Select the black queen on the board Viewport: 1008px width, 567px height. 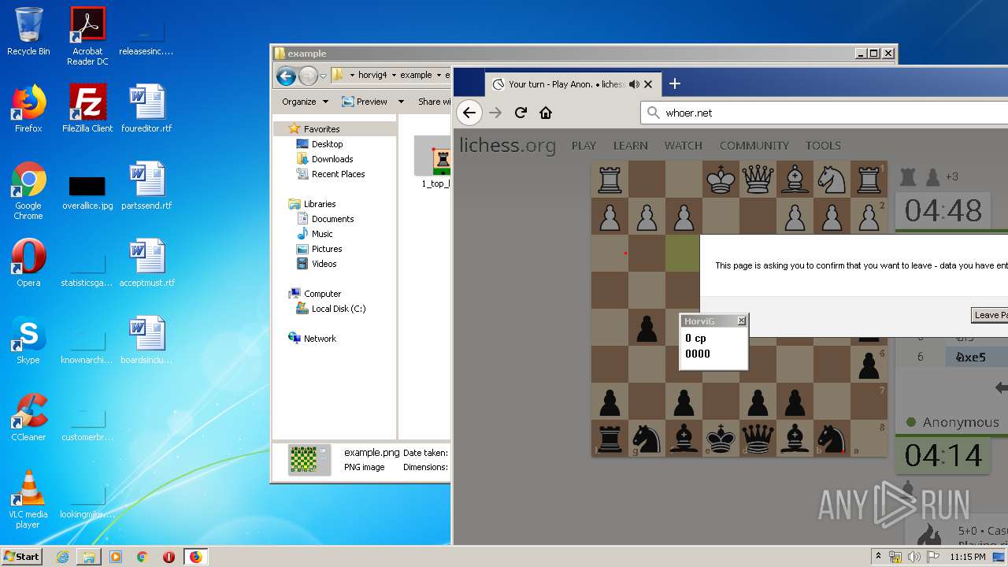758,439
